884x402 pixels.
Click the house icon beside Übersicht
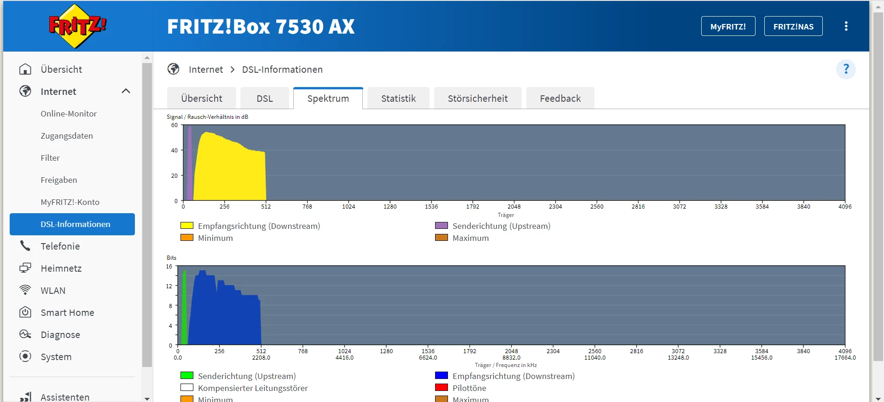(25, 69)
